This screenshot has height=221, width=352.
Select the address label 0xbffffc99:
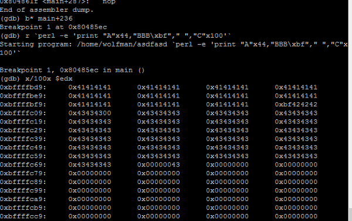23,191
